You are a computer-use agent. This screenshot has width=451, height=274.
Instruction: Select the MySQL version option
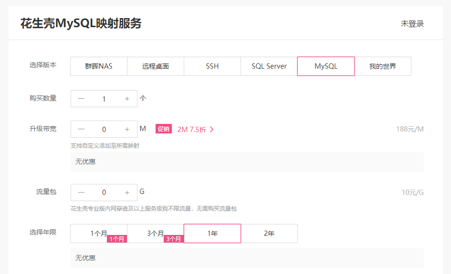tap(326, 66)
